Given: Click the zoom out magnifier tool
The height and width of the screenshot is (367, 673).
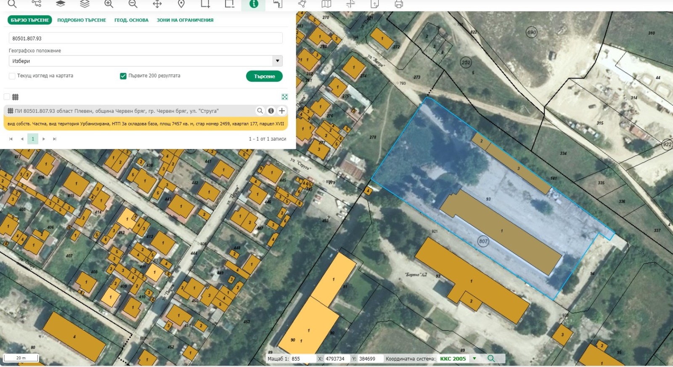Looking at the screenshot, I should (x=133, y=4).
